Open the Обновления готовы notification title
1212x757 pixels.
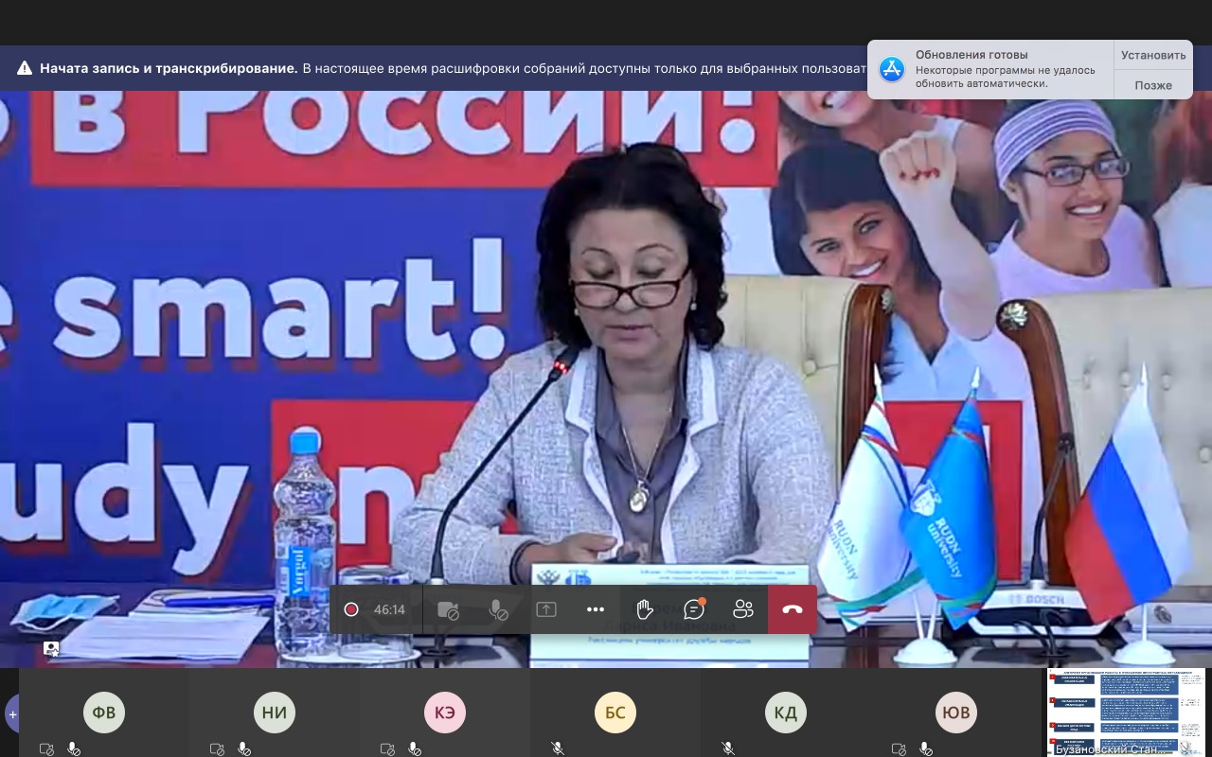coord(971,55)
